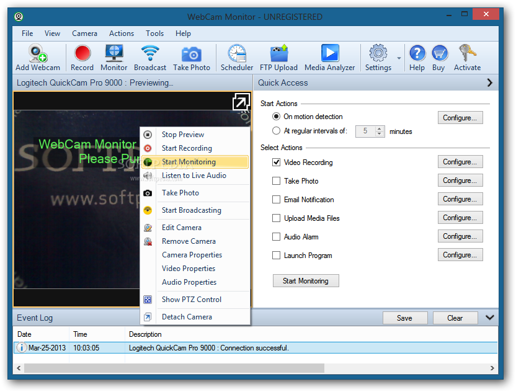The width and height of the screenshot is (516, 392).
Task: Click the Monitor toolbar icon
Action: tap(114, 53)
